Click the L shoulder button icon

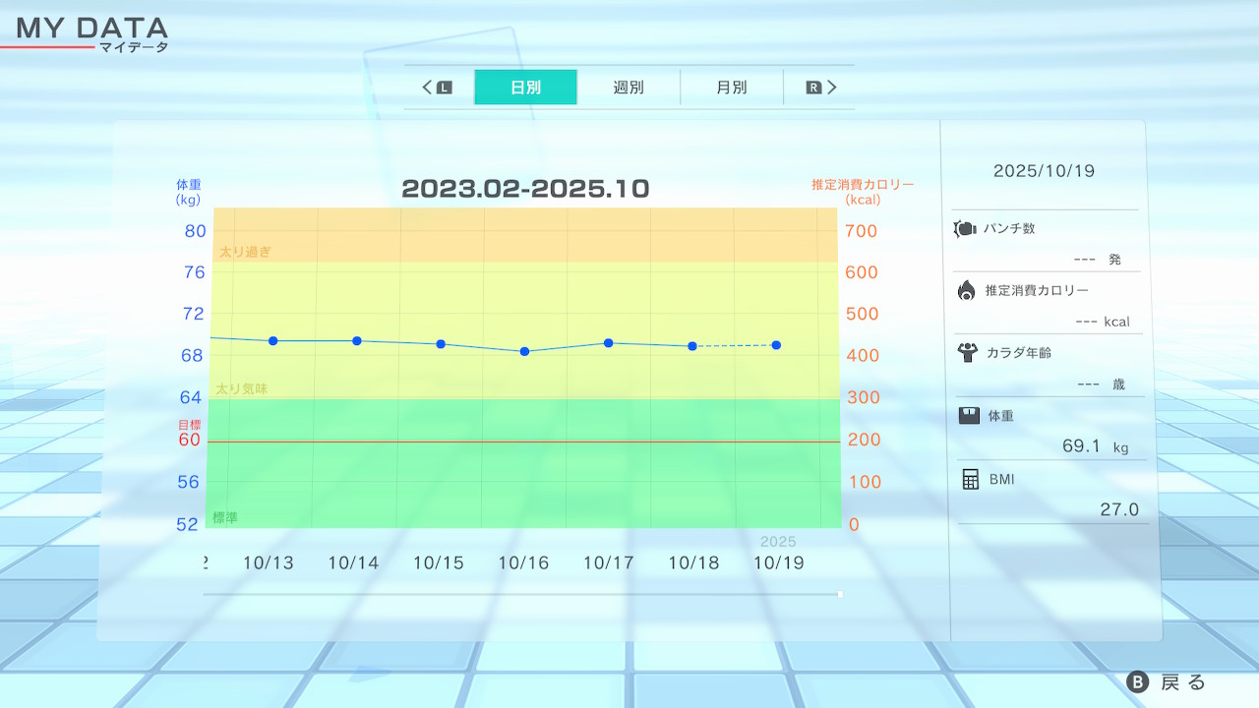444,88
